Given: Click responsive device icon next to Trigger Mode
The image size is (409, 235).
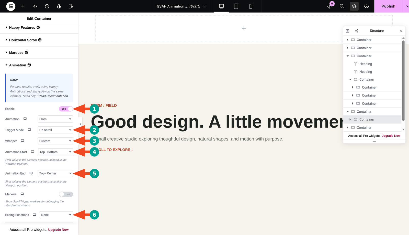Looking at the screenshot, I should pos(29,130).
